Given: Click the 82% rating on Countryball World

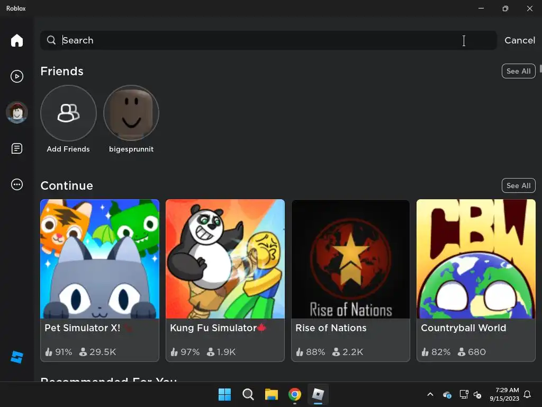Looking at the screenshot, I should [x=436, y=352].
